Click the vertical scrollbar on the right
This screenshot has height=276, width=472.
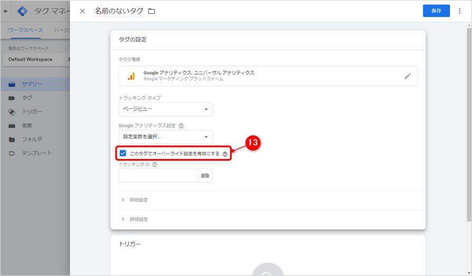tap(469, 125)
